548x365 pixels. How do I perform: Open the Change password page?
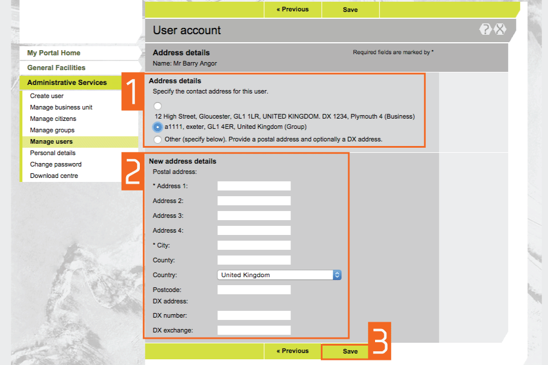[56, 164]
